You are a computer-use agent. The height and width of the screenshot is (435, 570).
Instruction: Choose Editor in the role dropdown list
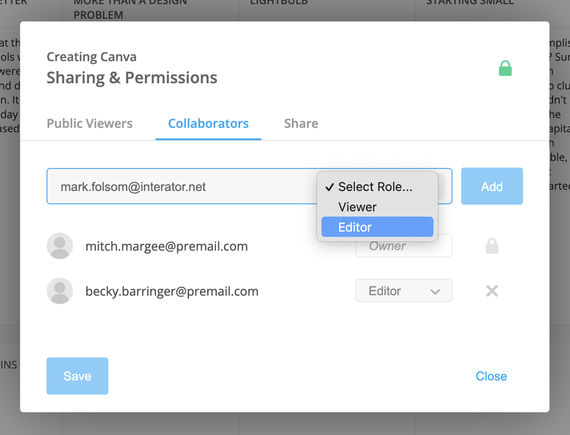click(377, 227)
